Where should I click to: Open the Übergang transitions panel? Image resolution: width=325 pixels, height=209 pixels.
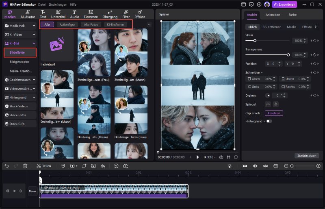[110, 14]
